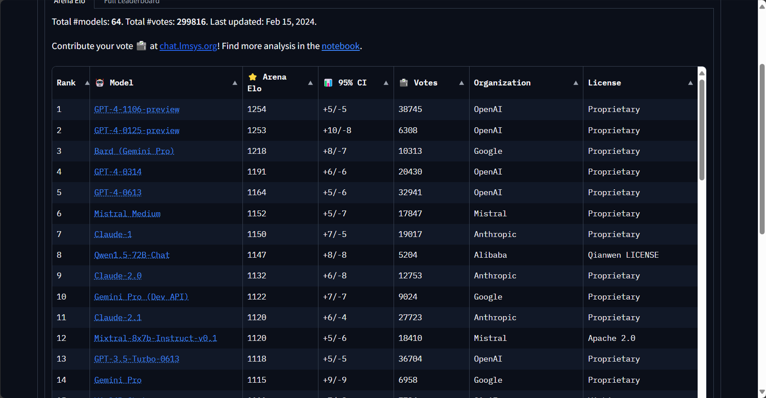This screenshot has width=766, height=398.
Task: Select Elo value 1254
Action: pos(257,109)
